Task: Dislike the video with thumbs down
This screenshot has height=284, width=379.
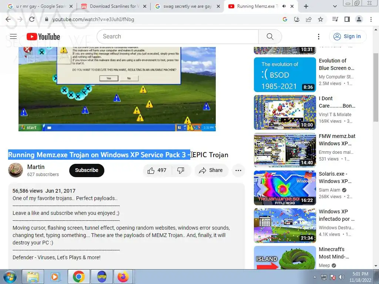Action: [181, 170]
